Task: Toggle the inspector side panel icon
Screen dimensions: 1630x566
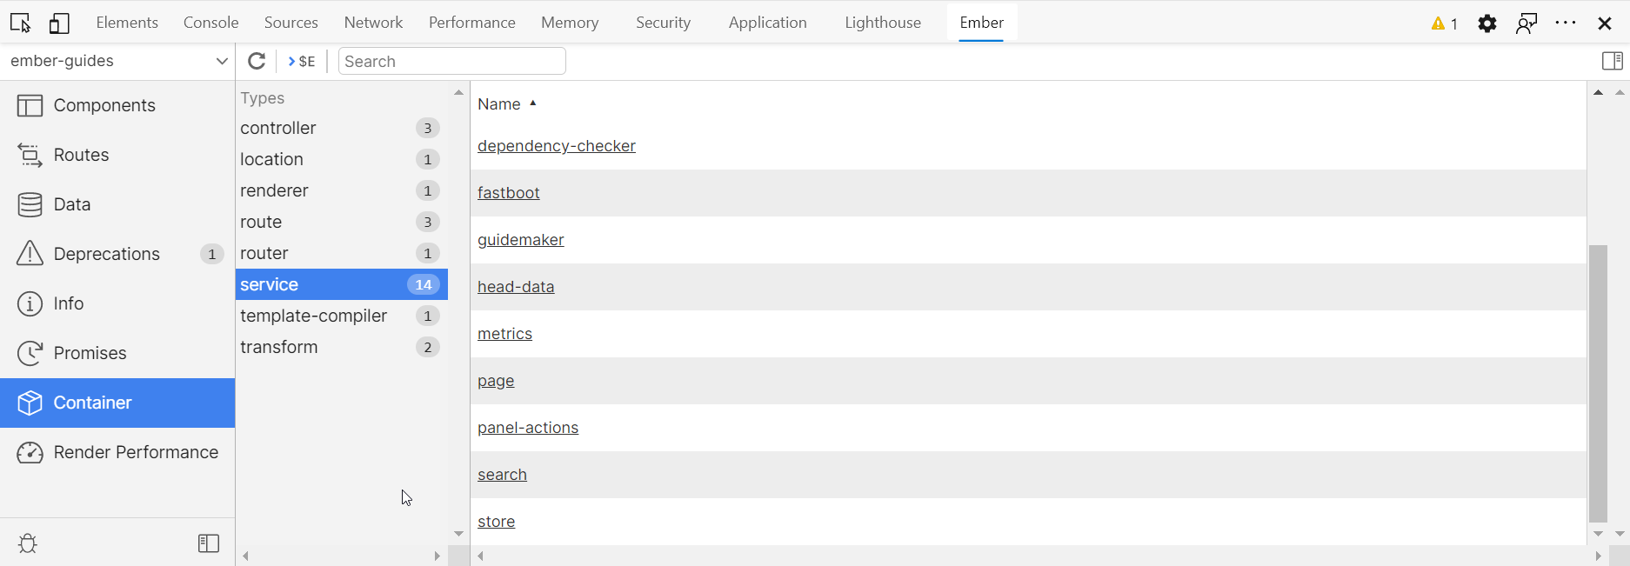Action: tap(1612, 61)
